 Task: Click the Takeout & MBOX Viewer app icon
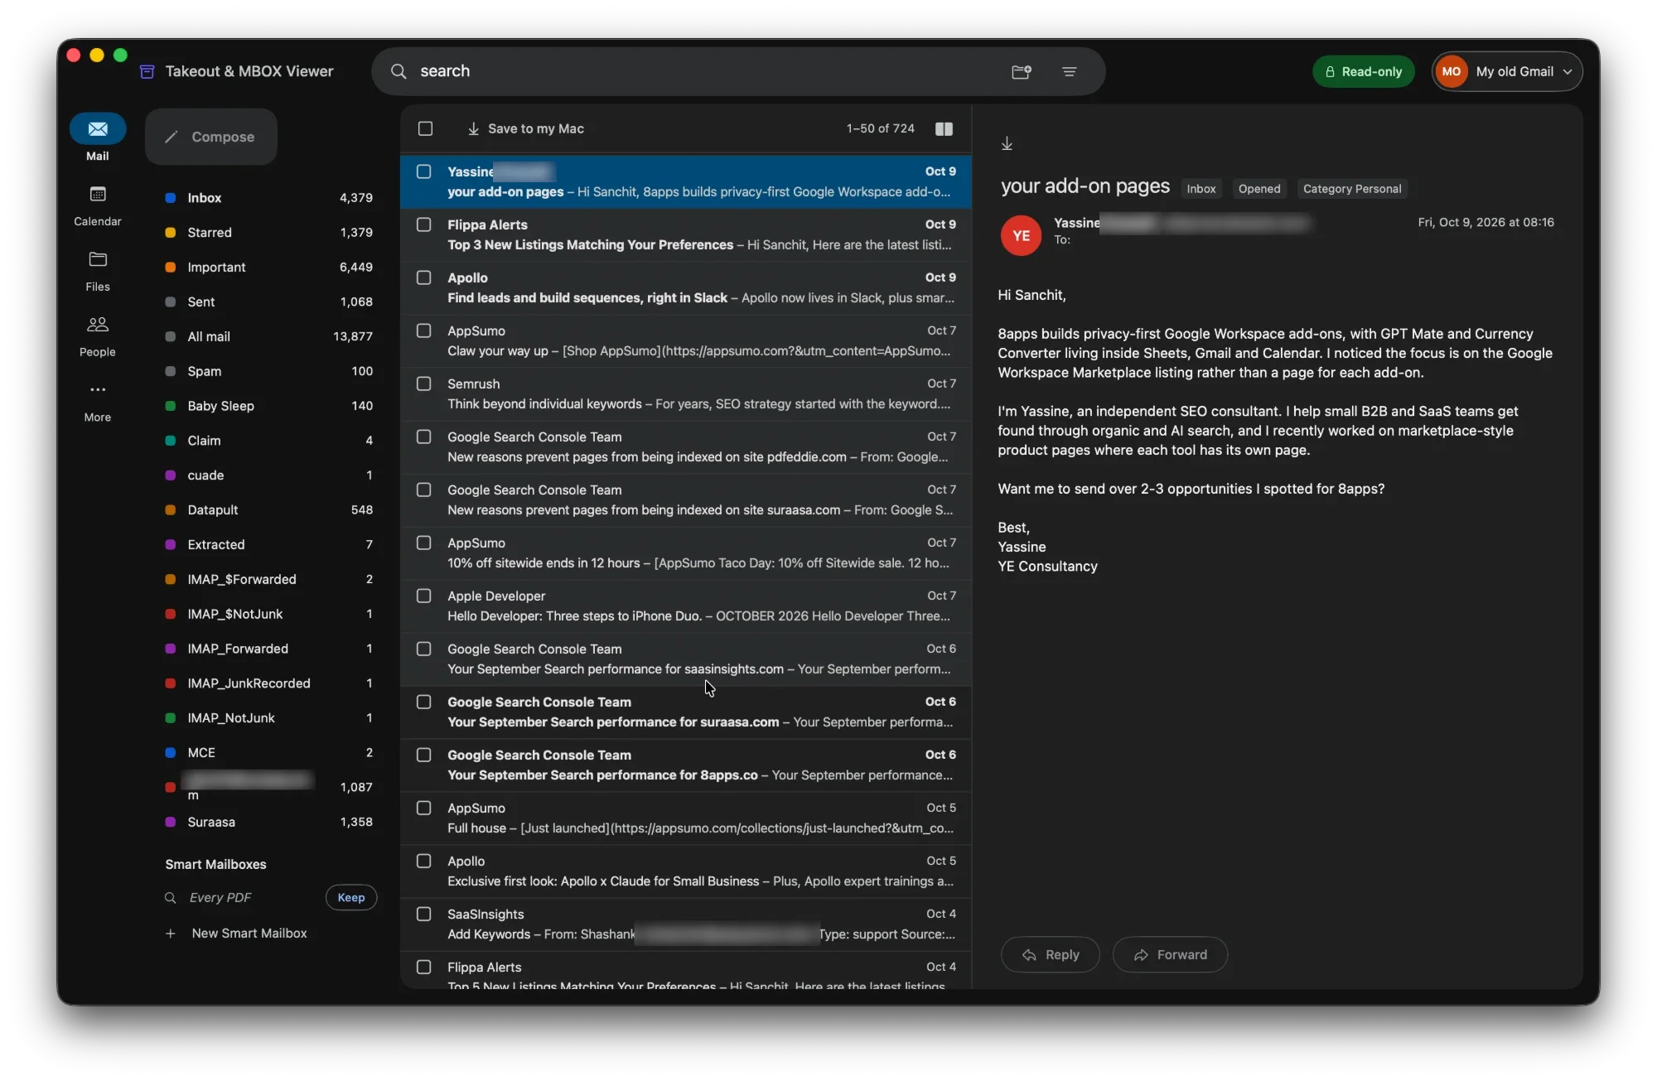point(147,72)
